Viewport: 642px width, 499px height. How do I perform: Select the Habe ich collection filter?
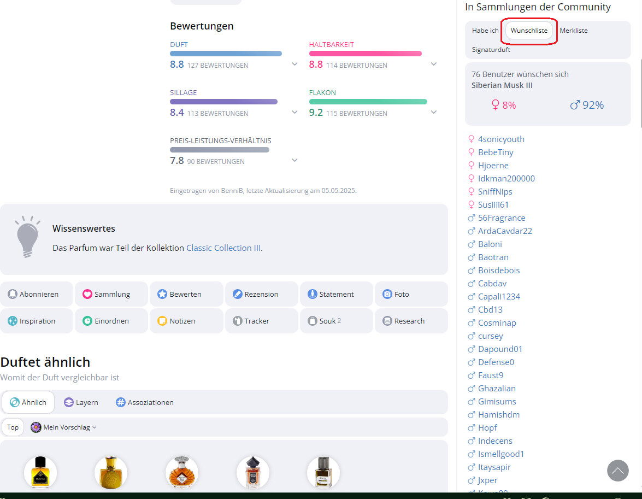coord(485,31)
